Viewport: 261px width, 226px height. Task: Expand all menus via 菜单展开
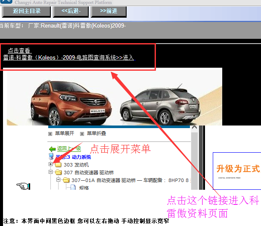[65, 133]
